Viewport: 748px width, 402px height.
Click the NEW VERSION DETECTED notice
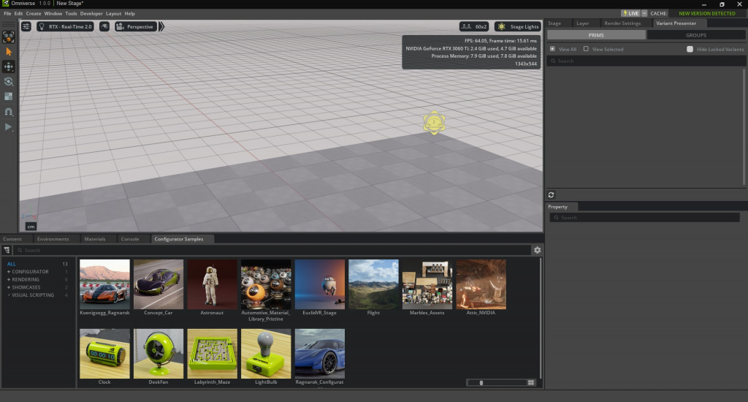[x=707, y=13]
